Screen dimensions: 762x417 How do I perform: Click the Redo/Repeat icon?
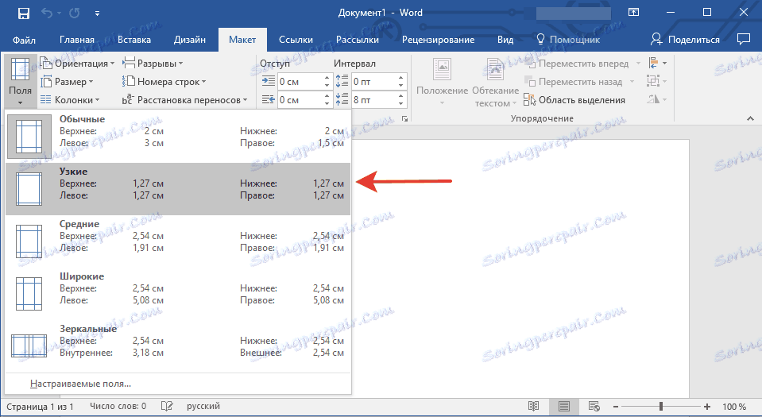pyautogui.click(x=75, y=14)
